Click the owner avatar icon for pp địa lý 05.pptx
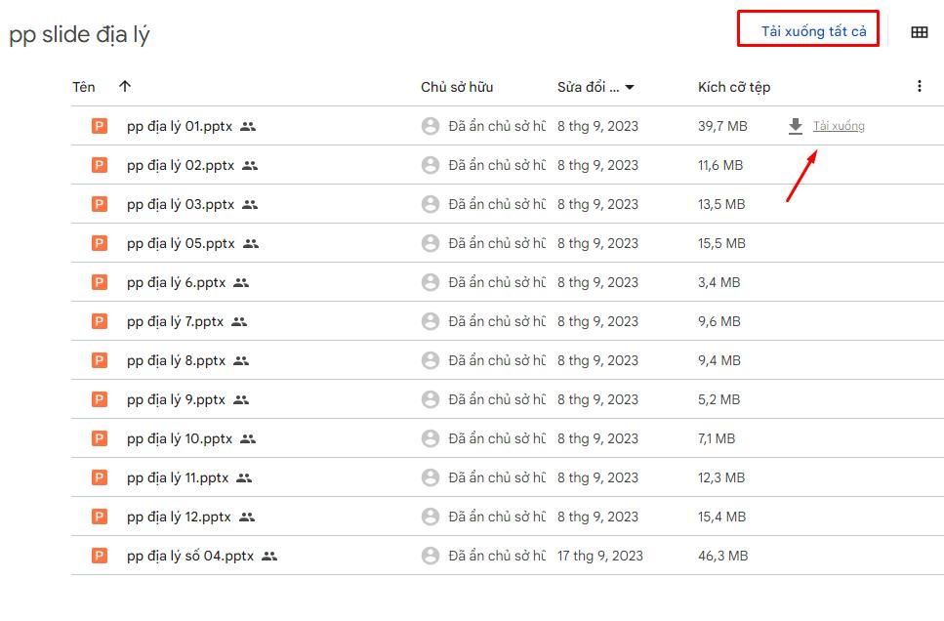Image resolution: width=944 pixels, height=621 pixels. [430, 243]
